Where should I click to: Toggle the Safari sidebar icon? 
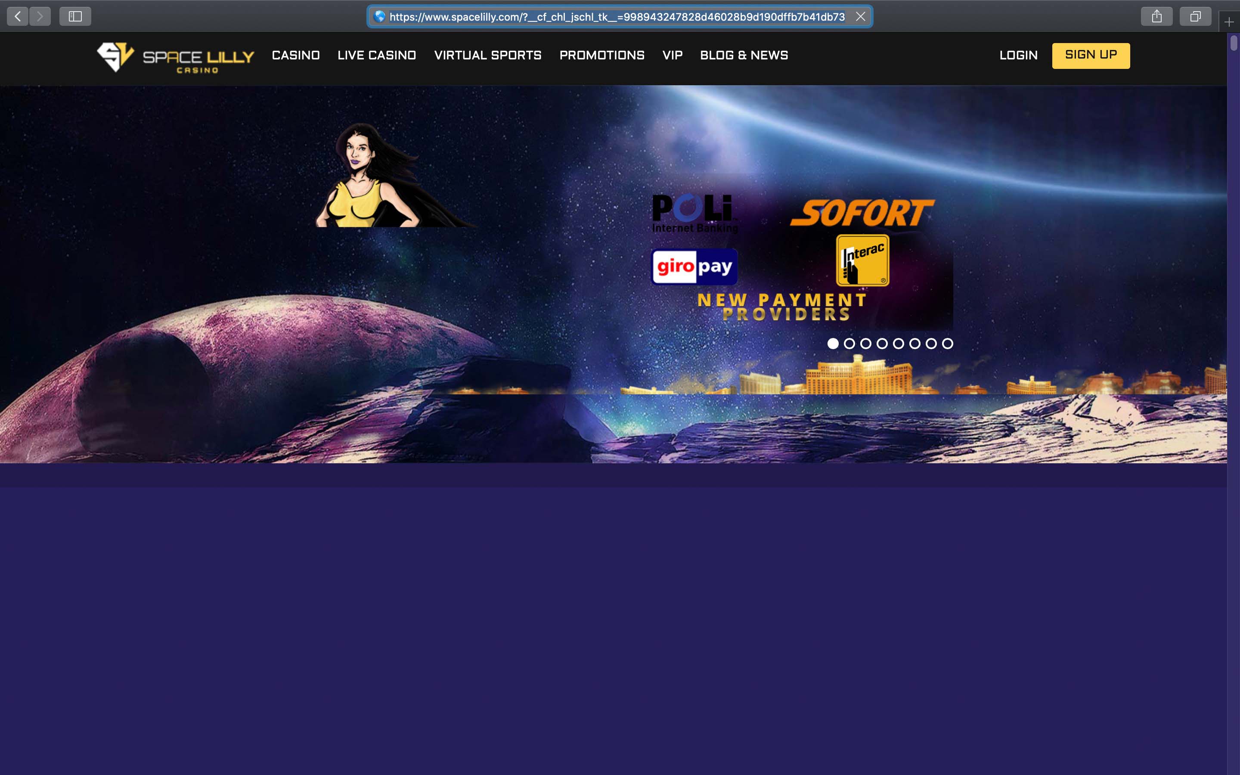(x=75, y=16)
